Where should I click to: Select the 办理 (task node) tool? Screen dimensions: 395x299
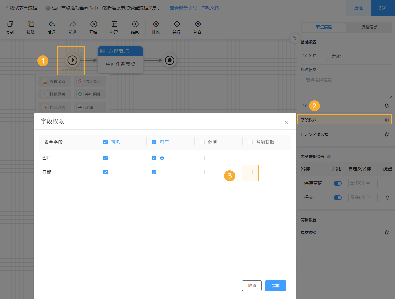click(x=114, y=27)
